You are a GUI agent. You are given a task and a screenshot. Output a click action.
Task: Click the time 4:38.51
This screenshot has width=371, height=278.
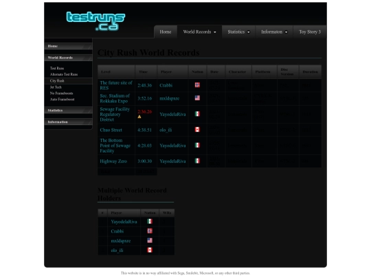click(x=144, y=130)
